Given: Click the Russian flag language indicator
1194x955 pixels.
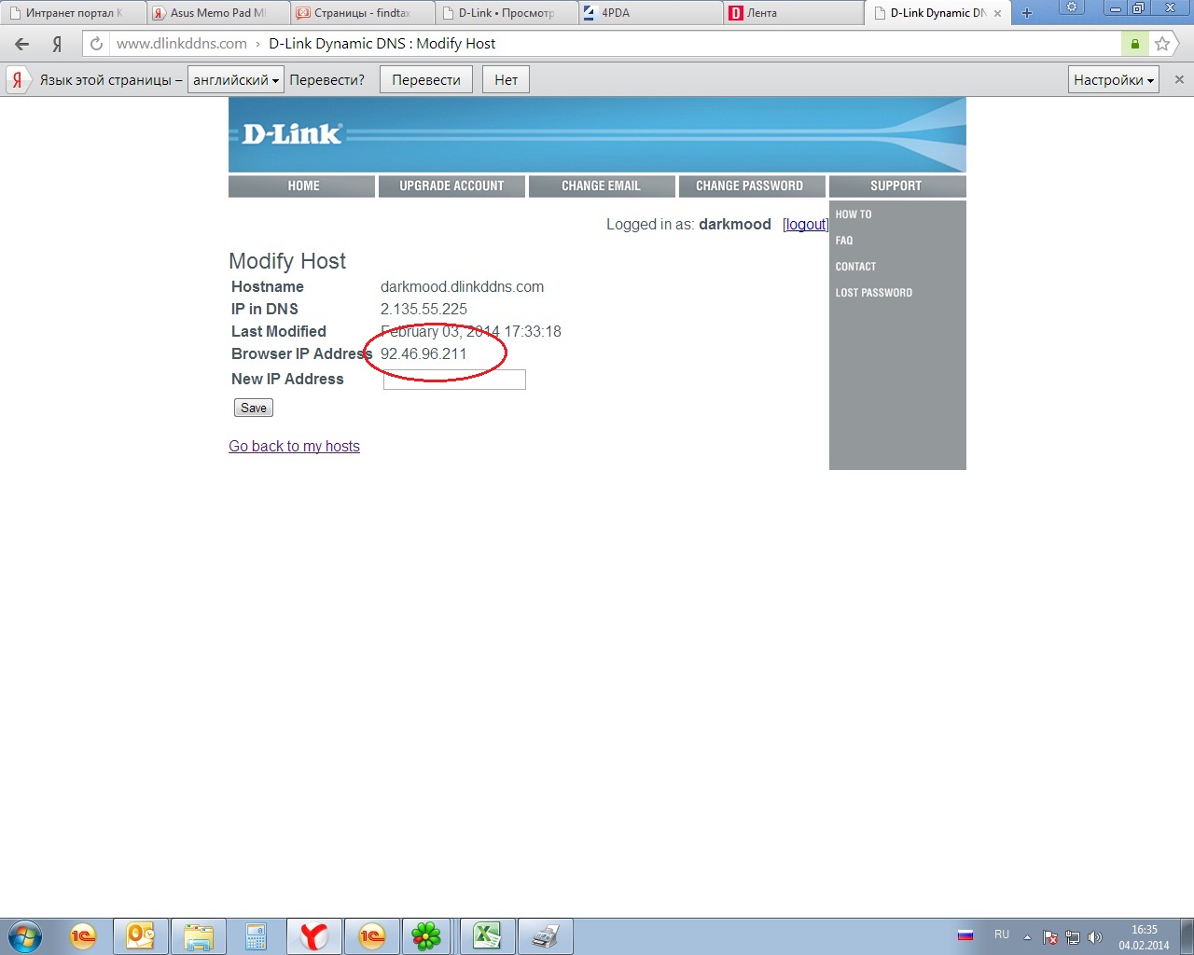Looking at the screenshot, I should [965, 934].
